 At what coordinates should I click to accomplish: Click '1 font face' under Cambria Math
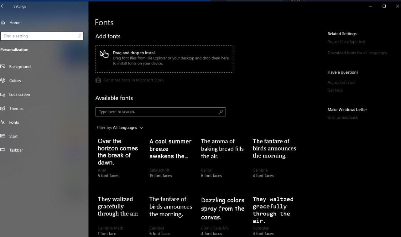tap(107, 234)
